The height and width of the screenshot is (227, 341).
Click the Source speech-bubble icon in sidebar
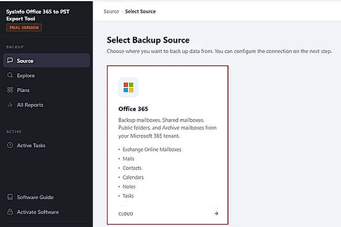click(10, 60)
